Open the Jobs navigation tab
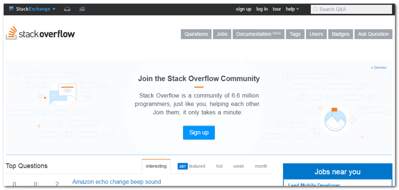 coord(222,34)
